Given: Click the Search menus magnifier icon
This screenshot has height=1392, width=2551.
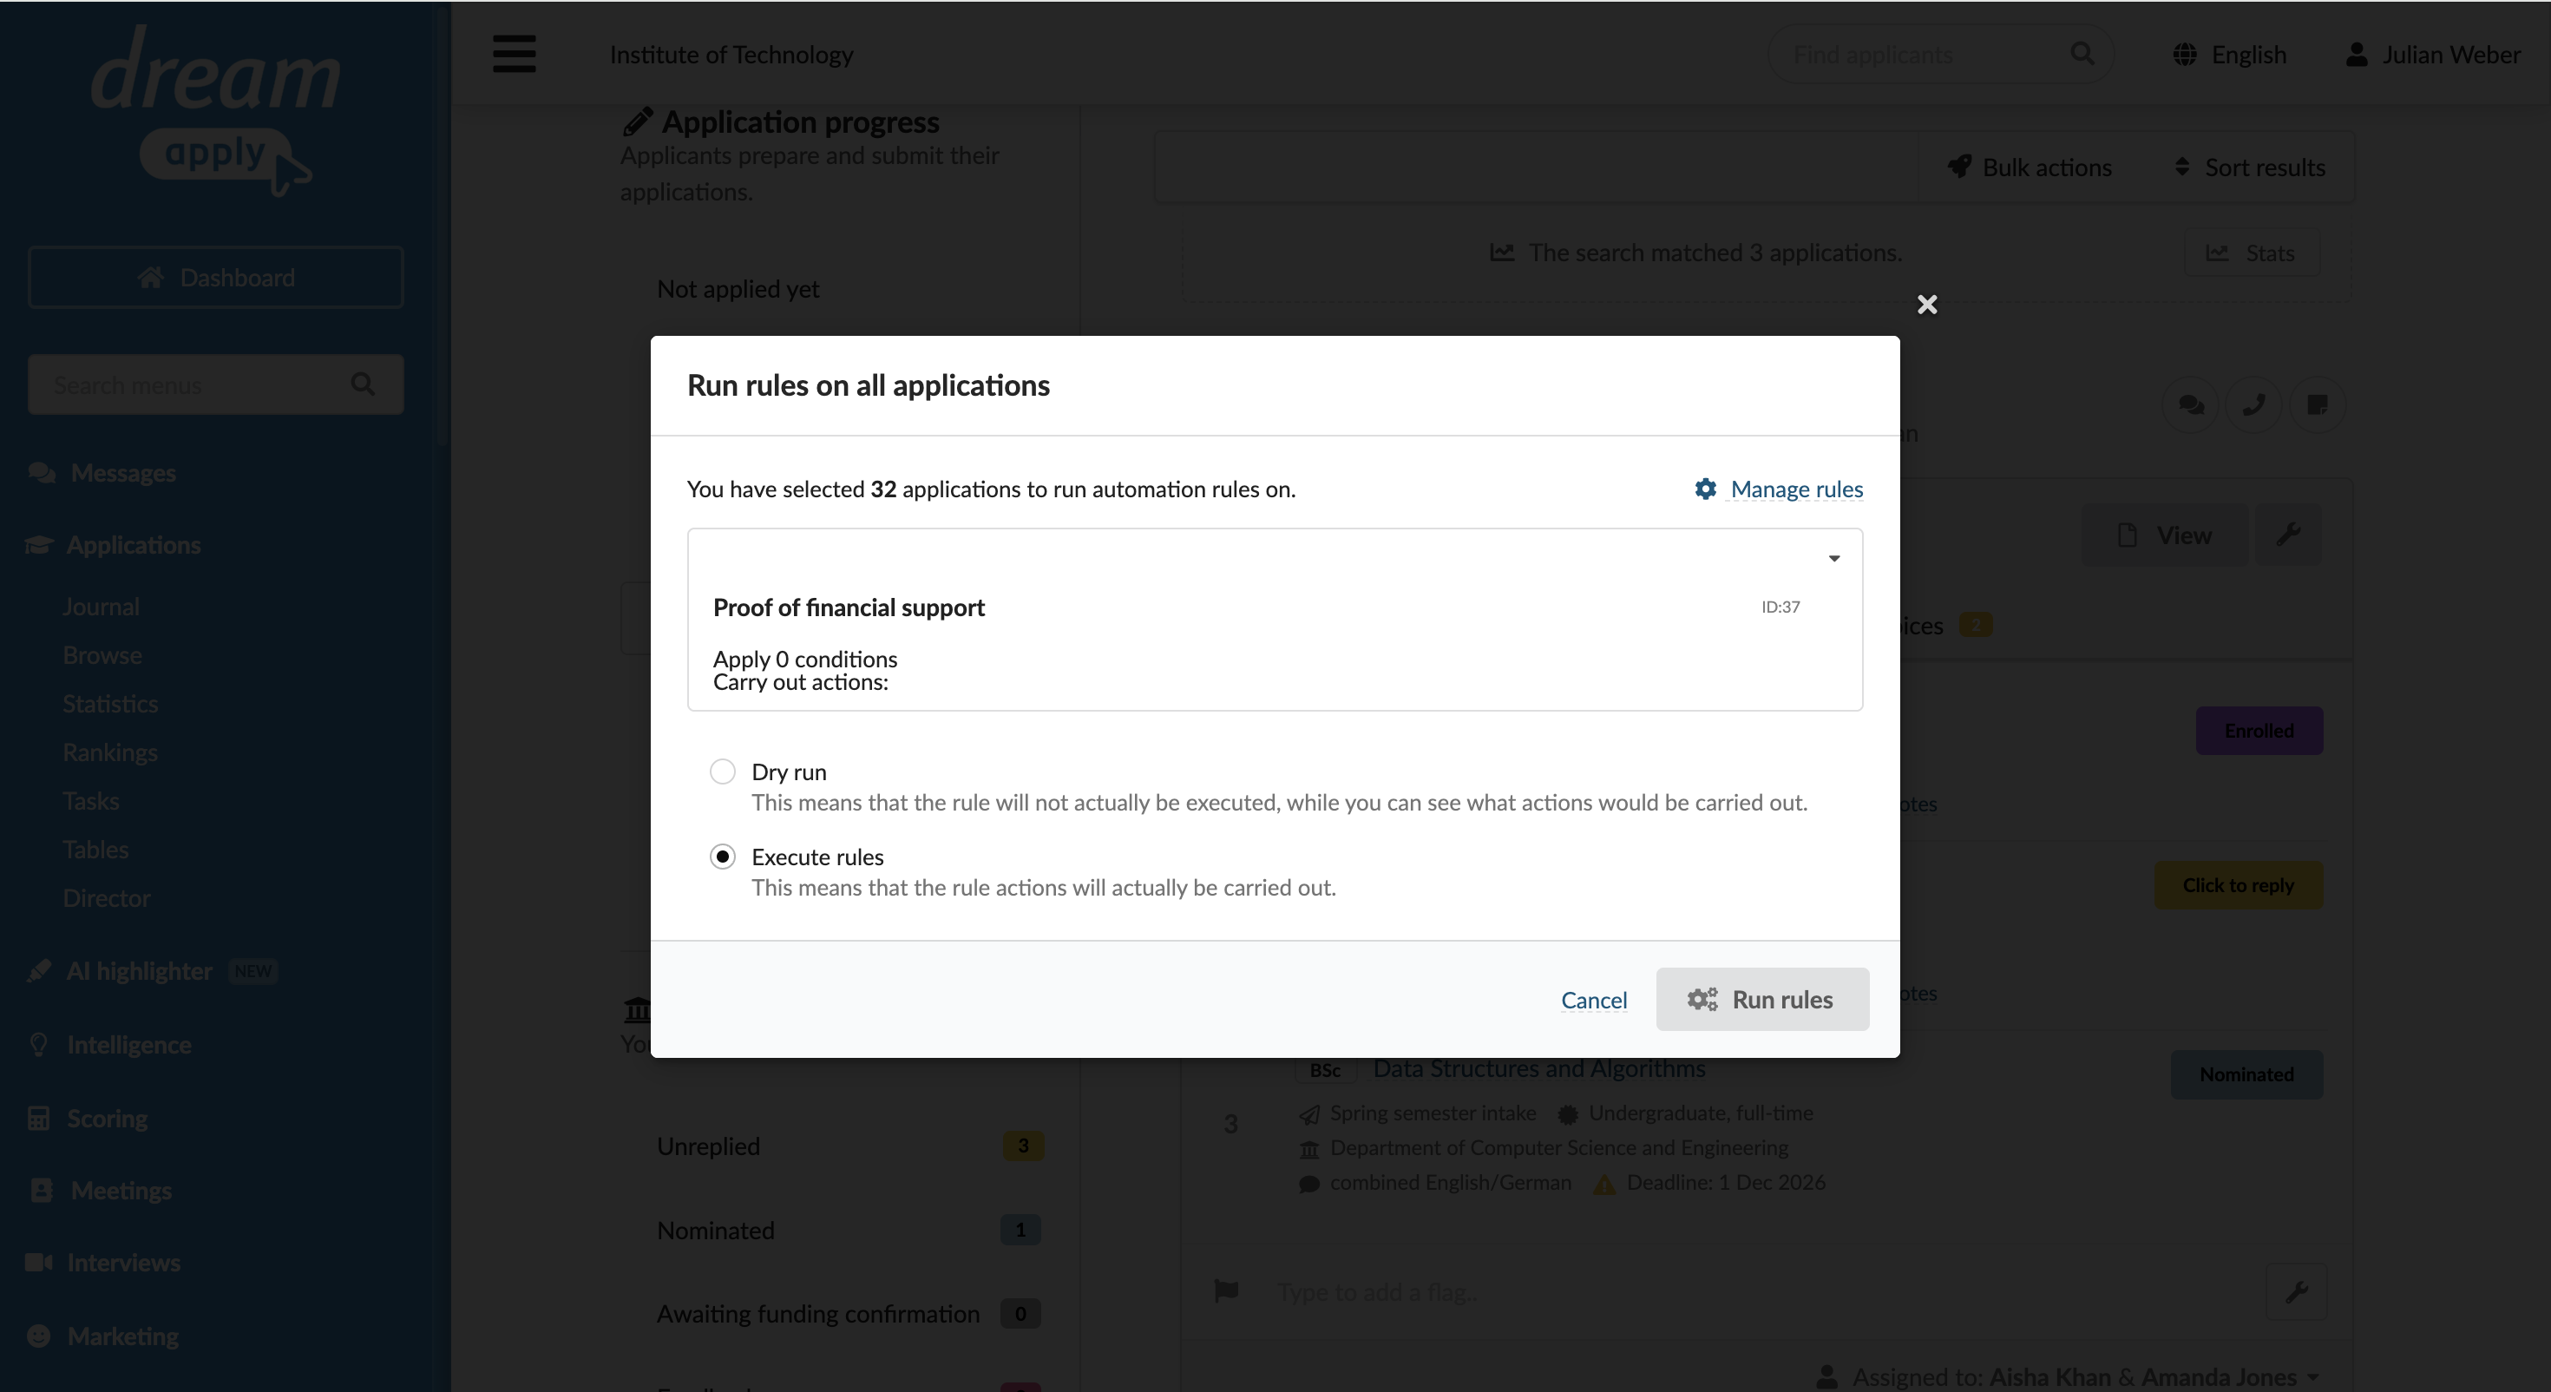Looking at the screenshot, I should [363, 384].
